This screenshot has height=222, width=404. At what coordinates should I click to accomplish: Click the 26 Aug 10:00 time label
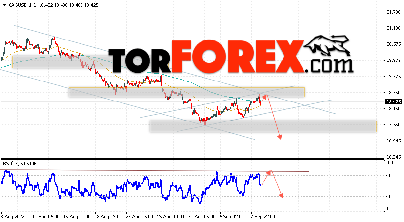coord(171,217)
